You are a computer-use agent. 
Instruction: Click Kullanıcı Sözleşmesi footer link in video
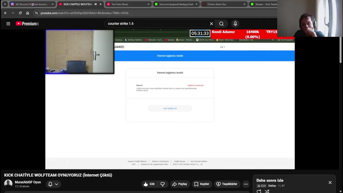click(160, 161)
